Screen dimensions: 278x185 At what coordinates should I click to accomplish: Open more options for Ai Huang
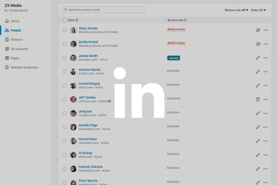pyautogui.click(x=266, y=155)
